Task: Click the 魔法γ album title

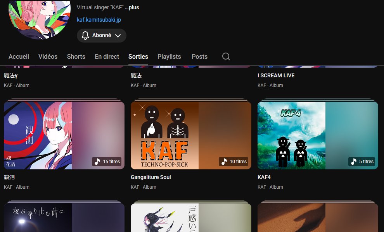Action: point(11,76)
